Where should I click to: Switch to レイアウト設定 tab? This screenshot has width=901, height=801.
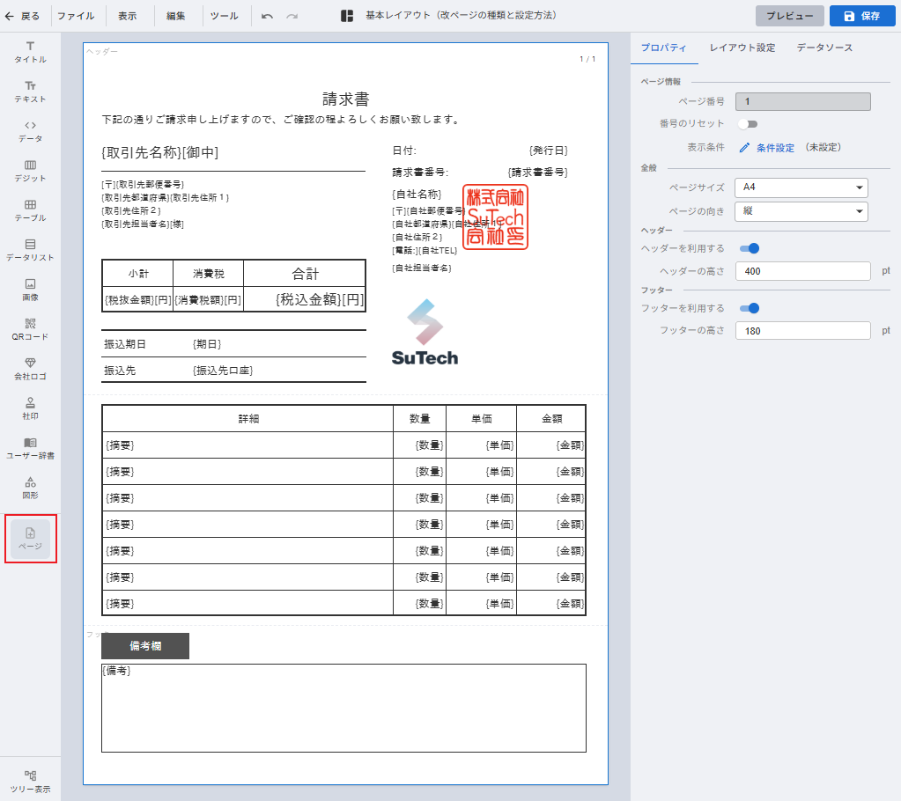pos(742,48)
